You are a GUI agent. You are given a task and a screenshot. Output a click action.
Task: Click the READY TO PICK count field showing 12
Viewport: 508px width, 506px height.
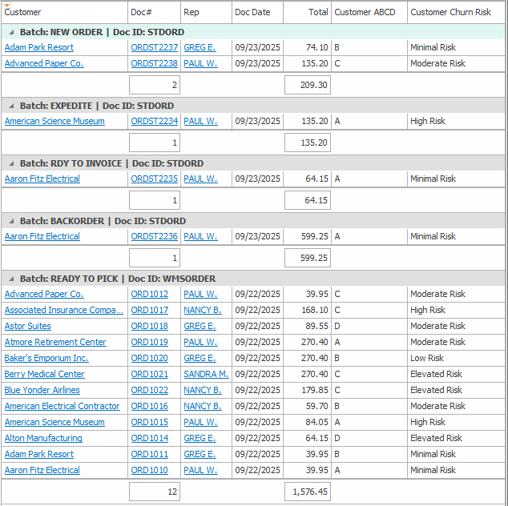[154, 492]
